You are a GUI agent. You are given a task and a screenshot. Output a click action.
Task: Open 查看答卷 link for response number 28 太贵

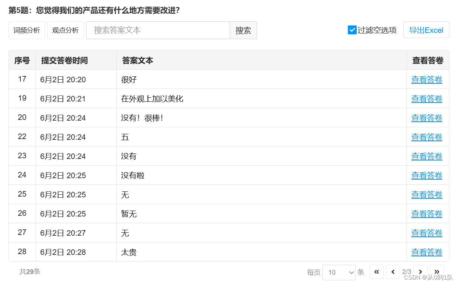point(427,252)
